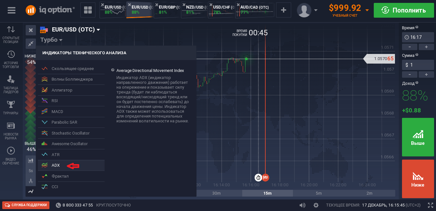Click the green Пополнить deposit button
436x211 pixels.
pos(403,10)
